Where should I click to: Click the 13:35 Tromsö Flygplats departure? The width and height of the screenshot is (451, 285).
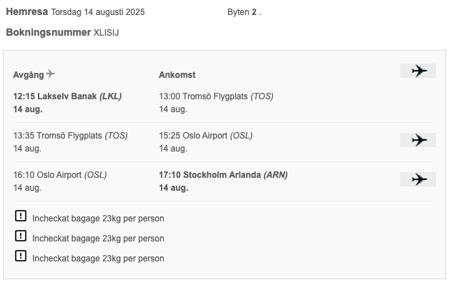pos(71,136)
